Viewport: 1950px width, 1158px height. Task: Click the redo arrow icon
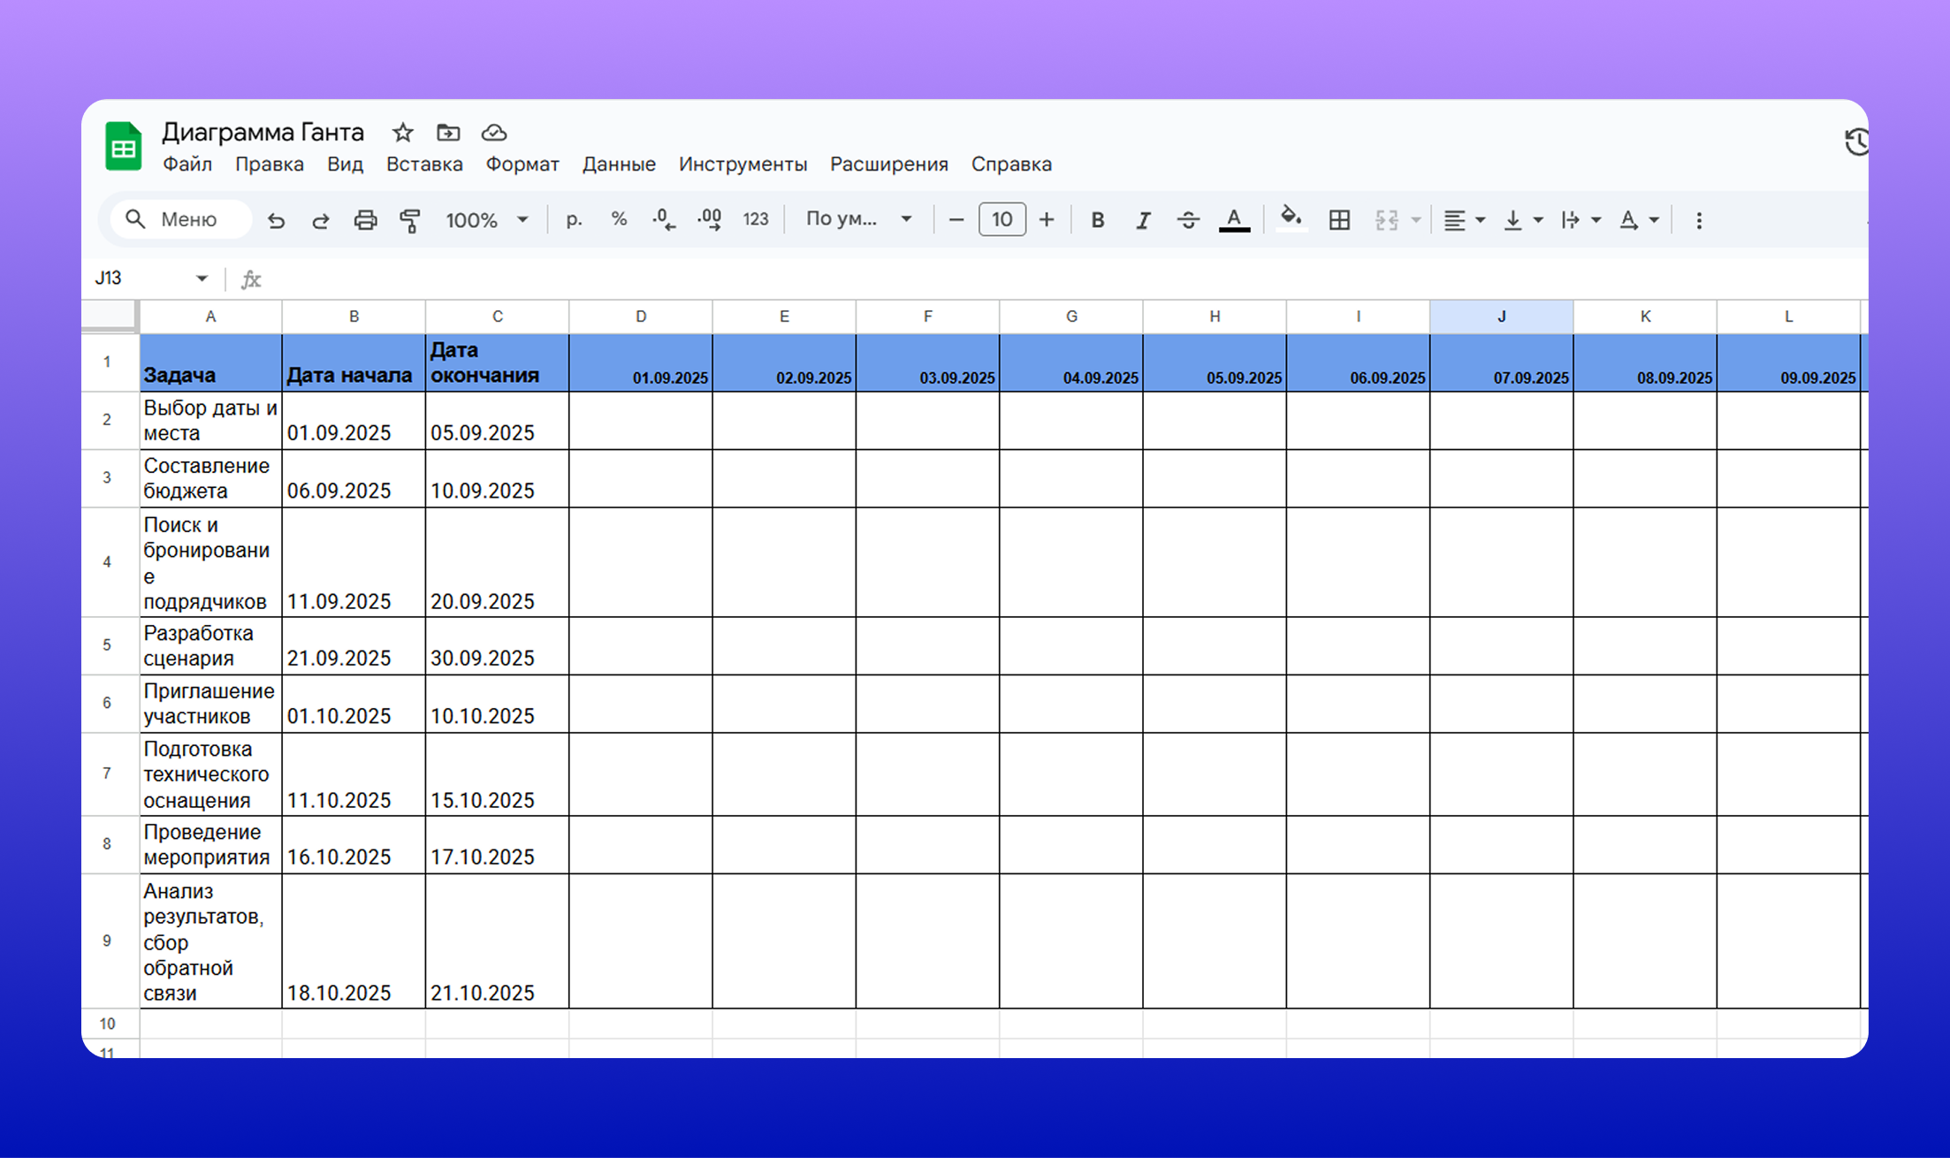(x=321, y=220)
